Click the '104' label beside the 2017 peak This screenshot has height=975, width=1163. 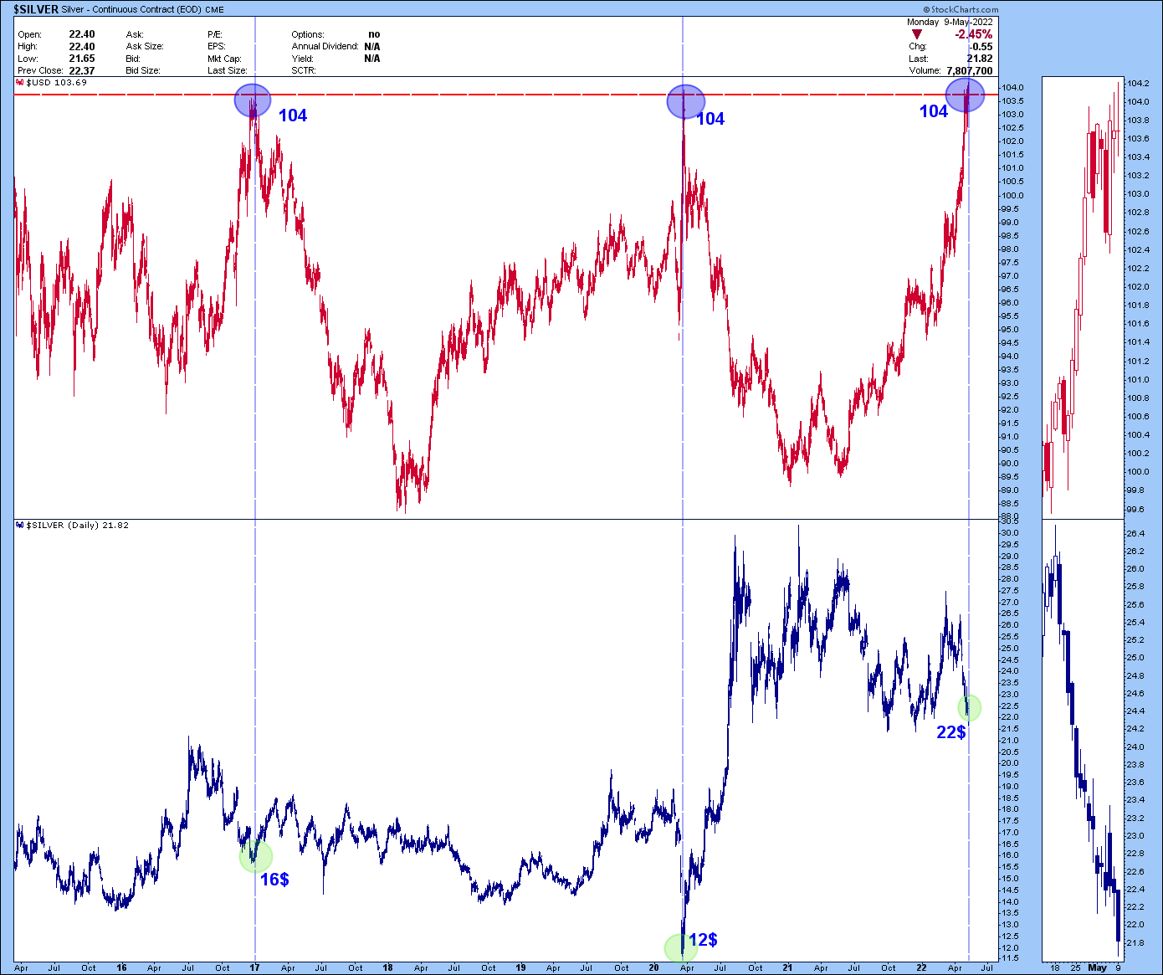[293, 116]
